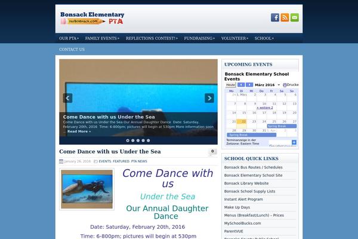358x239 pixels.
Task: Open the FEATURED category link
Action: [x=121, y=161]
